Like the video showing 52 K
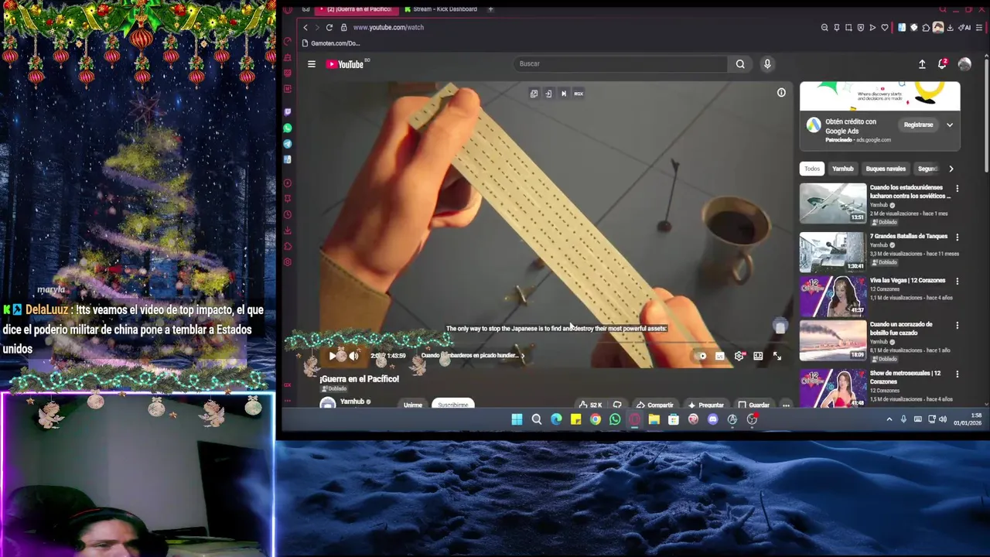This screenshot has width=990, height=557. point(589,405)
